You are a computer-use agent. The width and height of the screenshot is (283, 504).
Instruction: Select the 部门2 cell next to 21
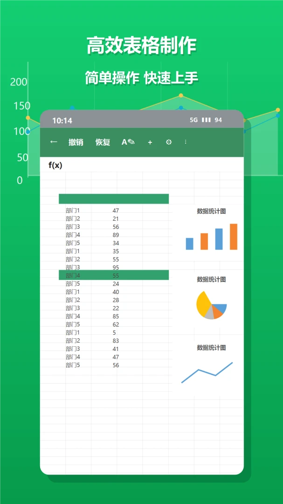73,219
